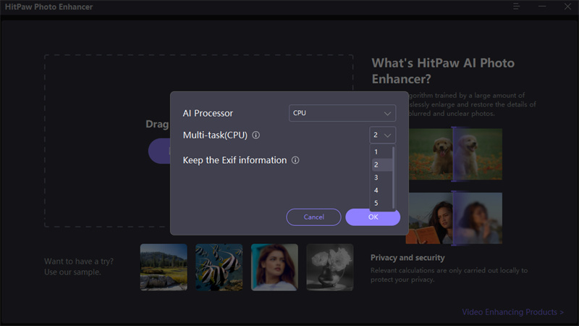Select option 3 in Multi-task list

381,177
